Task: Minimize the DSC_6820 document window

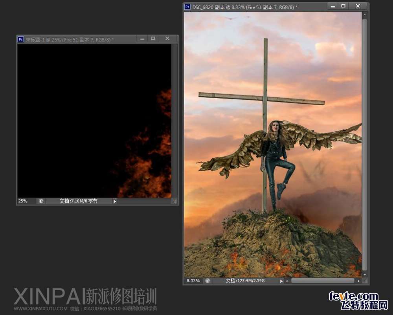Action: pos(333,7)
